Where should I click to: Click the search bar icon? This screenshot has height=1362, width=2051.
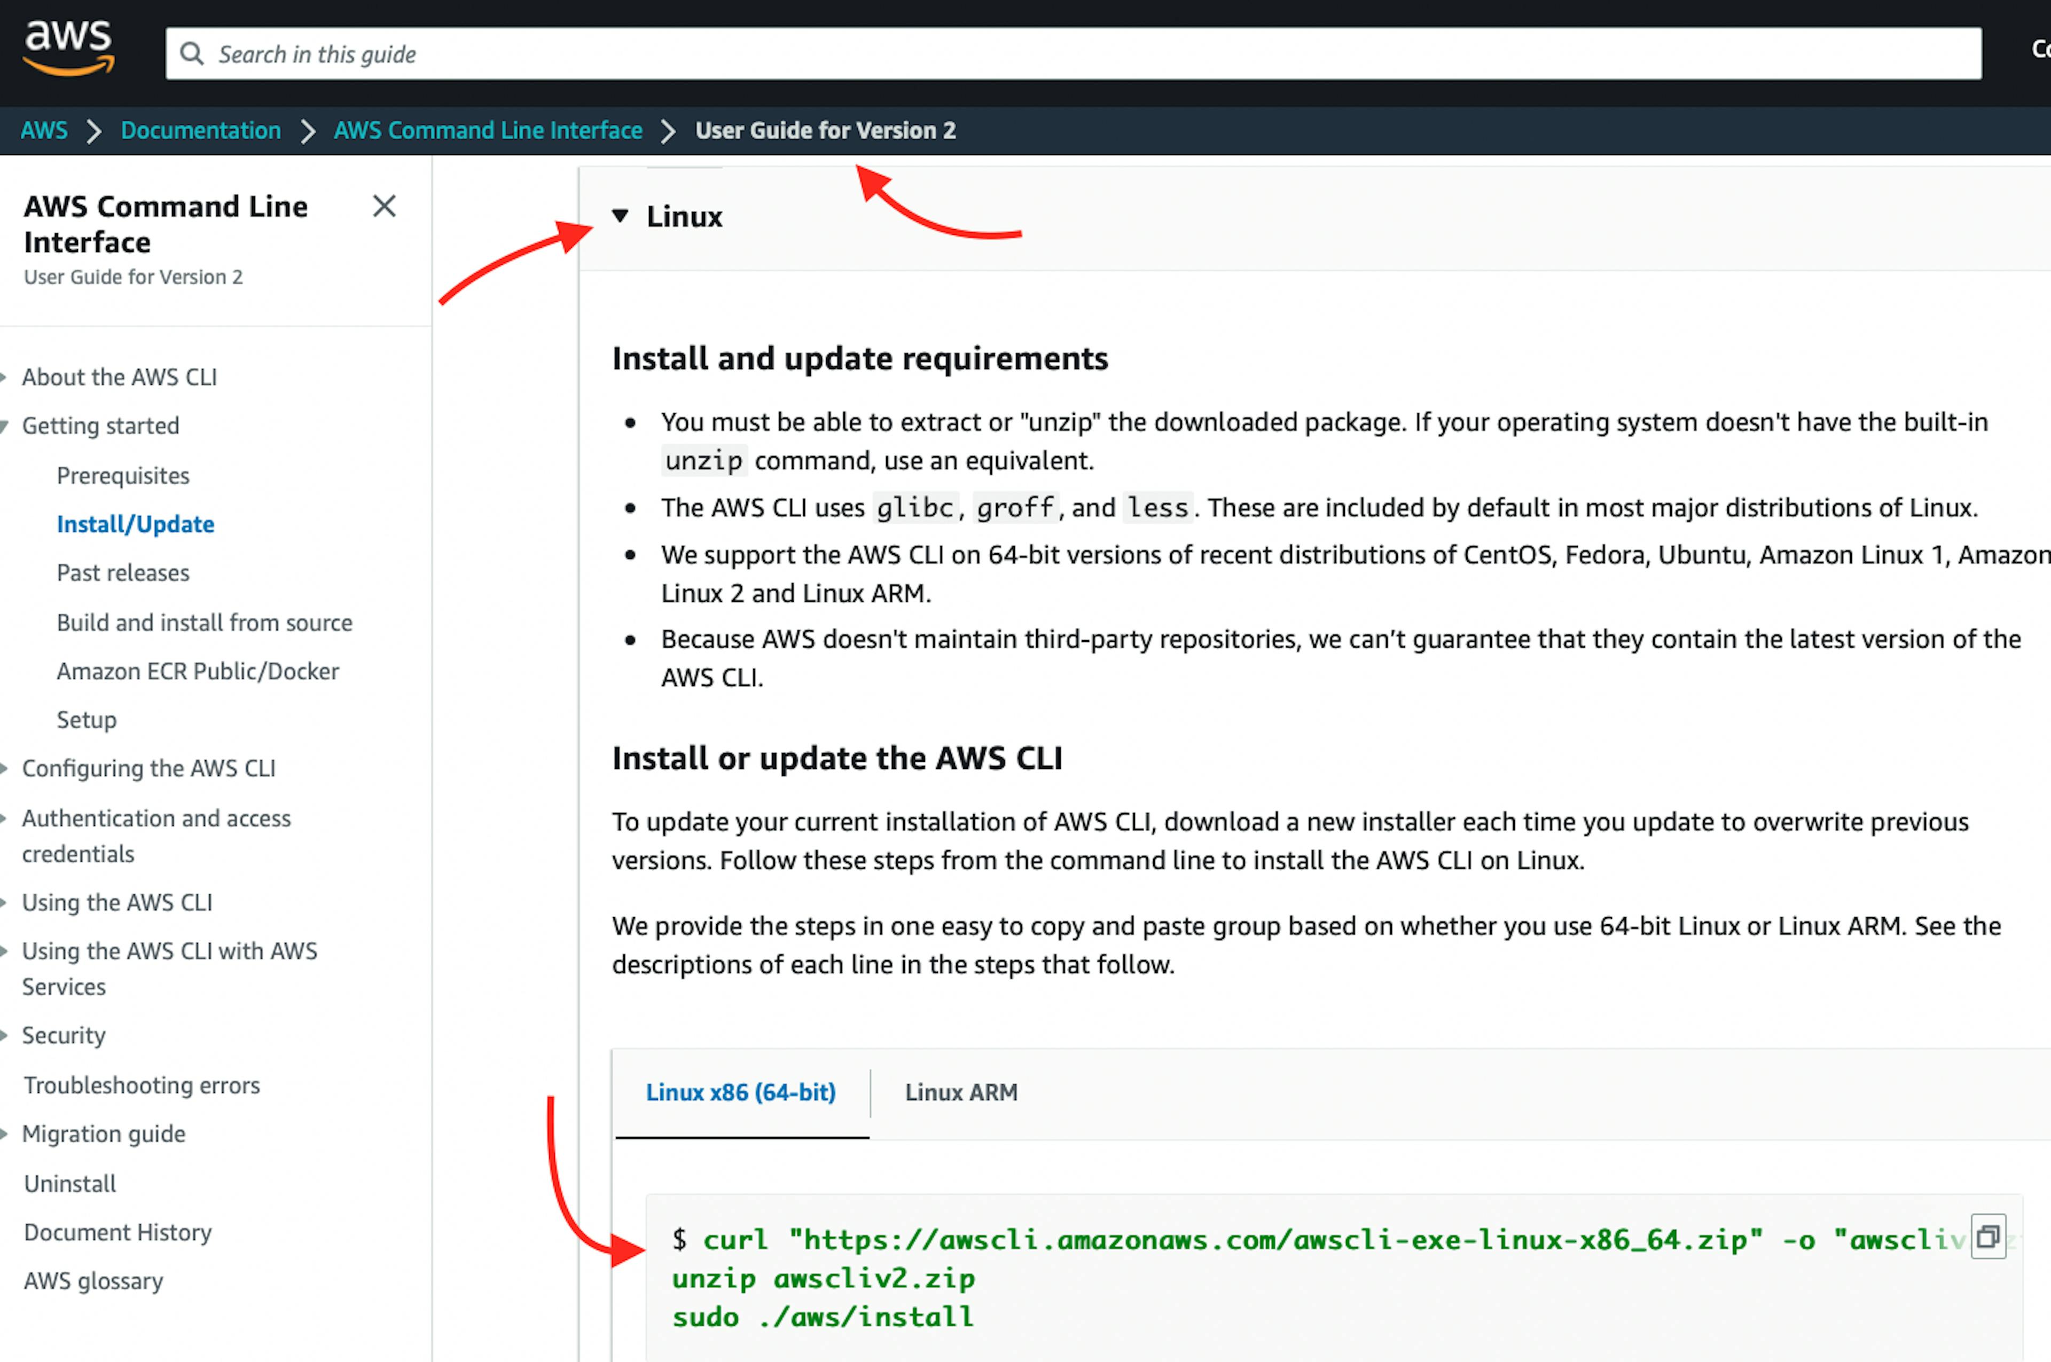point(193,53)
